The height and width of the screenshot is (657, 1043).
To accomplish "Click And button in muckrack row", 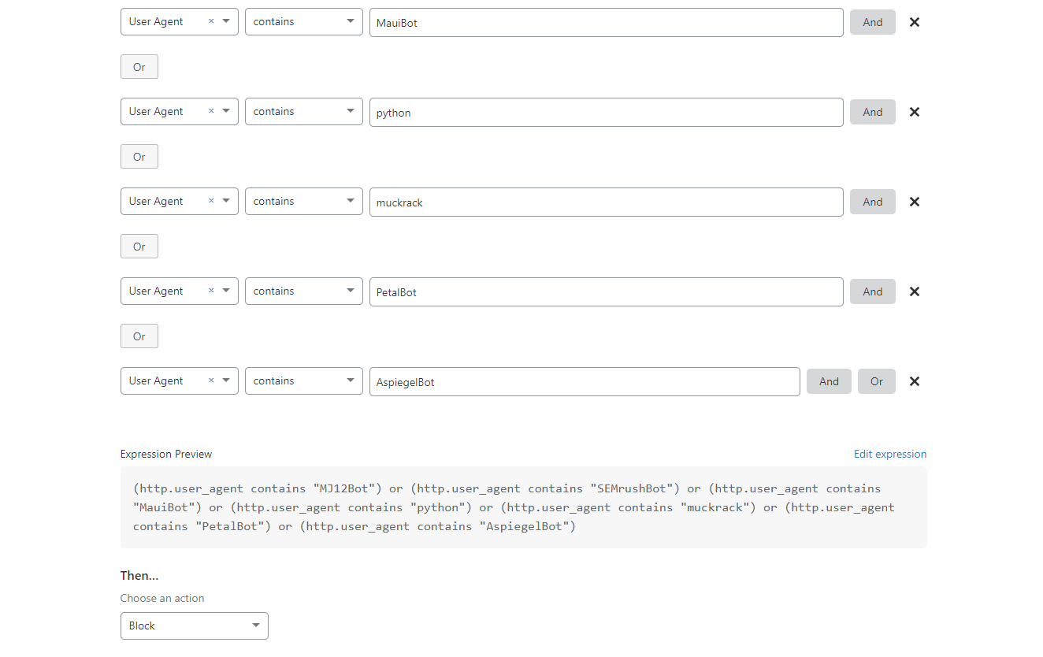I will [873, 202].
